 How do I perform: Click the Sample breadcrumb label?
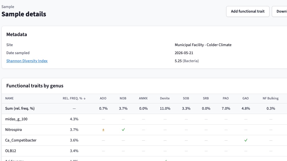click(x=8, y=7)
